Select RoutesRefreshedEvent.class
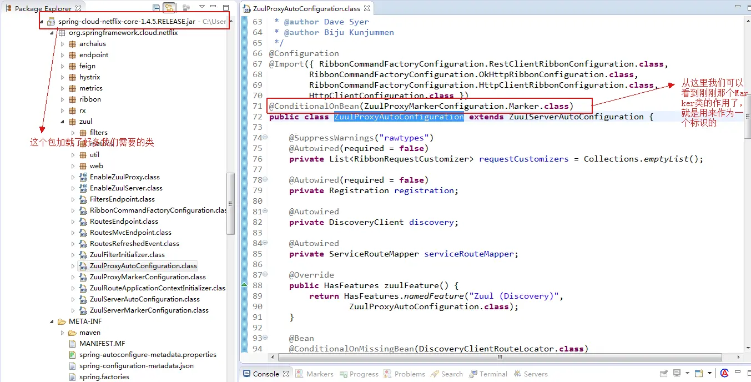The image size is (751, 382). (x=134, y=244)
